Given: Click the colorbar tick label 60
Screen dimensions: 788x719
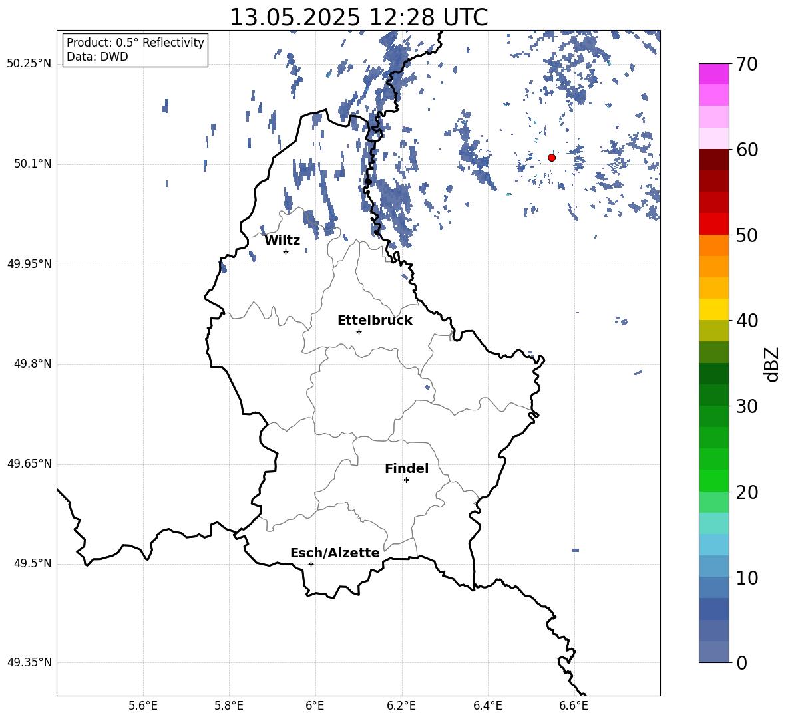Looking at the screenshot, I should click(747, 150).
